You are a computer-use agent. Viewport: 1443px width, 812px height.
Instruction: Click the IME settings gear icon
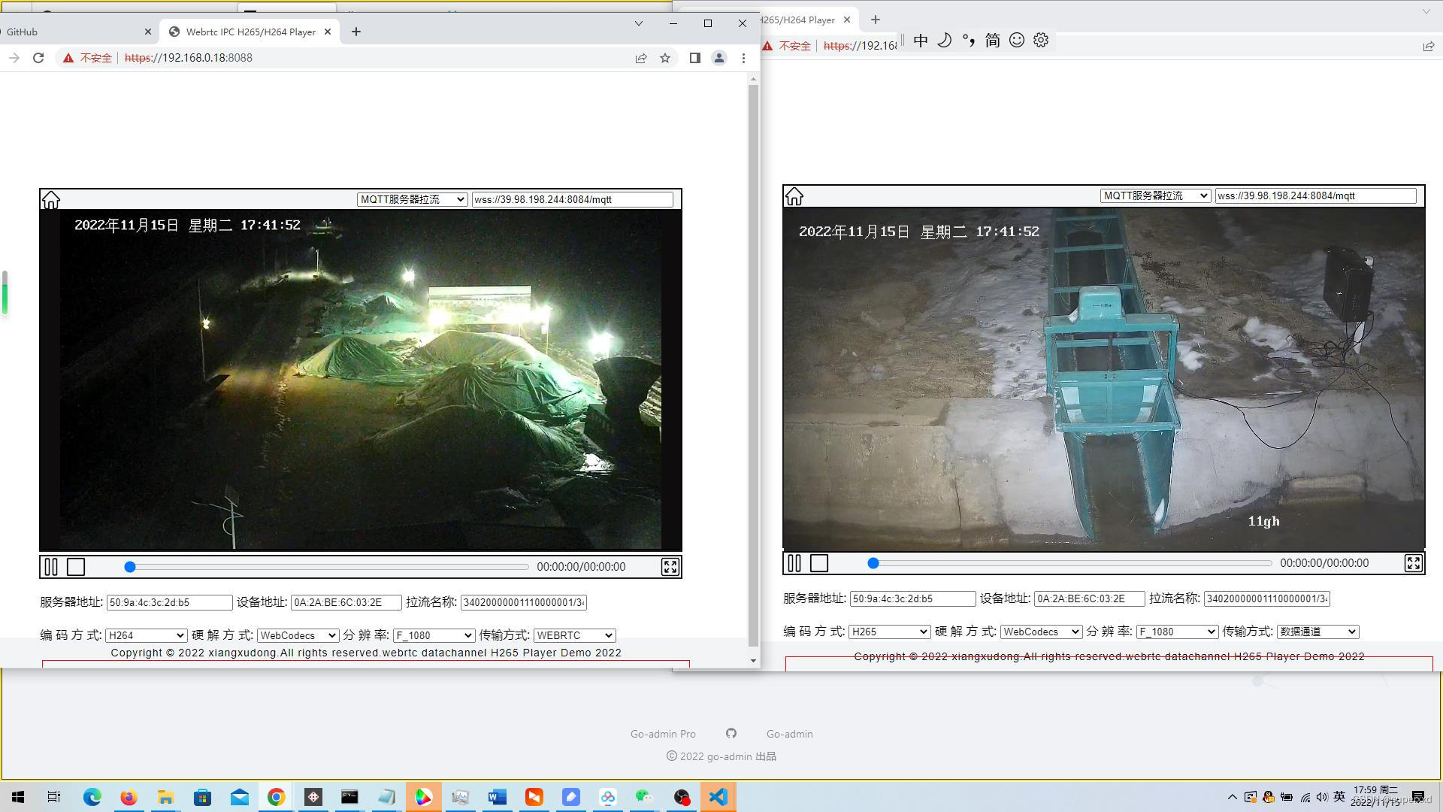point(1040,41)
